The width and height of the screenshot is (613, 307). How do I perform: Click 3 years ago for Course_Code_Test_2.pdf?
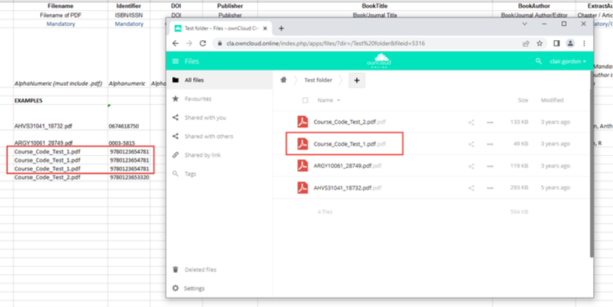pos(555,123)
